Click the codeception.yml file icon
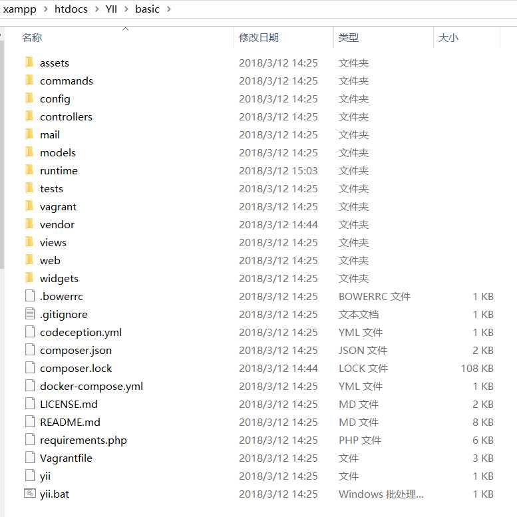The width and height of the screenshot is (517, 517). [x=30, y=331]
